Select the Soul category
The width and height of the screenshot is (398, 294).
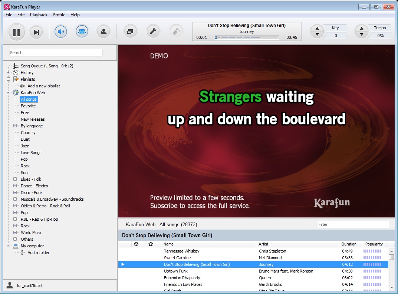tap(24, 173)
